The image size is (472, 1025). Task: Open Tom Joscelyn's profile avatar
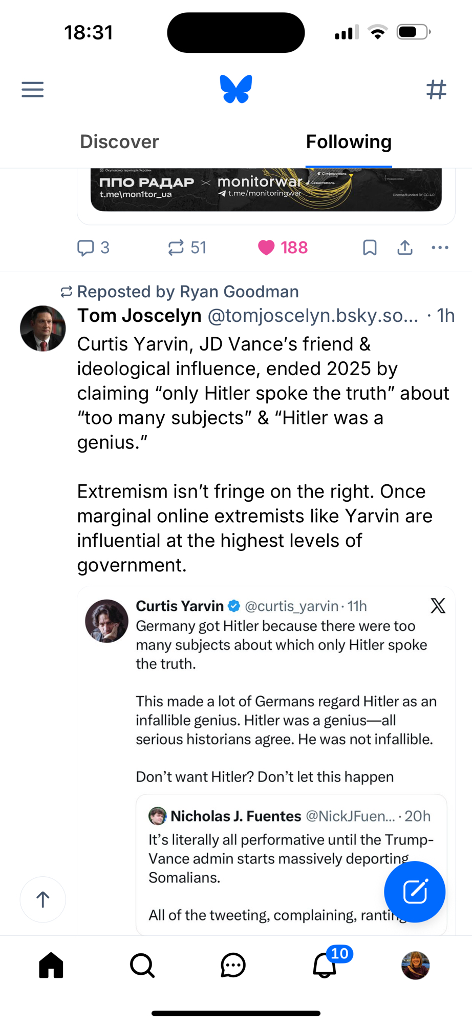click(x=43, y=329)
